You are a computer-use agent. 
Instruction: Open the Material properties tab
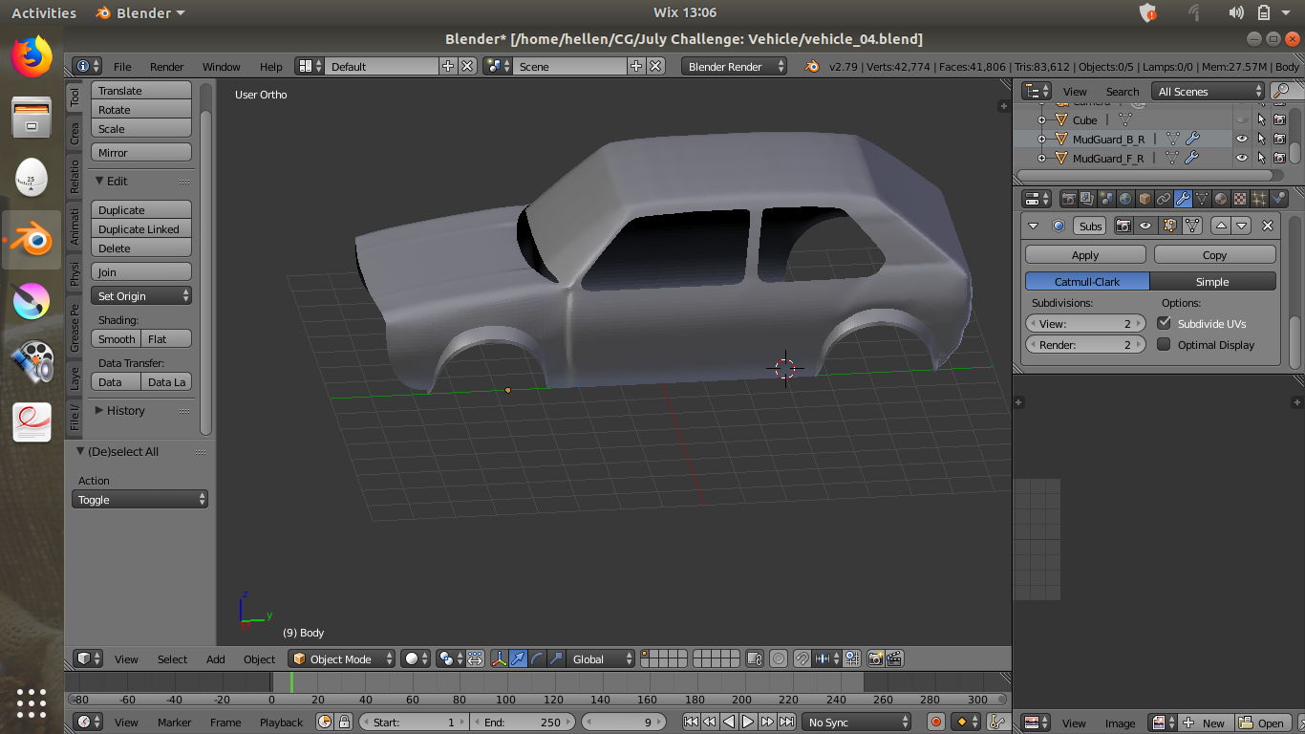pyautogui.click(x=1221, y=199)
